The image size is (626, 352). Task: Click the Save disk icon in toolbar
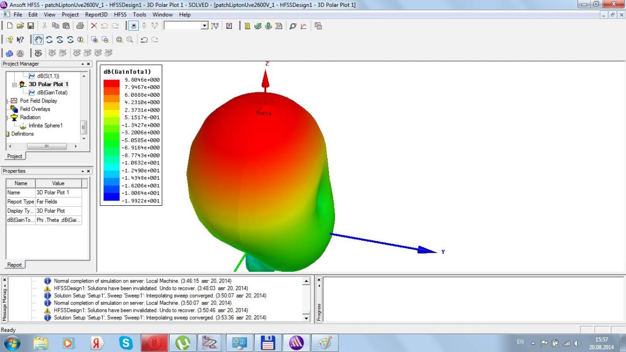31,26
